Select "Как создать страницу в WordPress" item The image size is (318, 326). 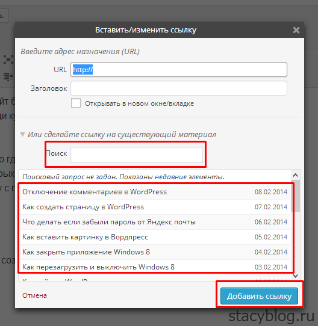tap(155, 207)
